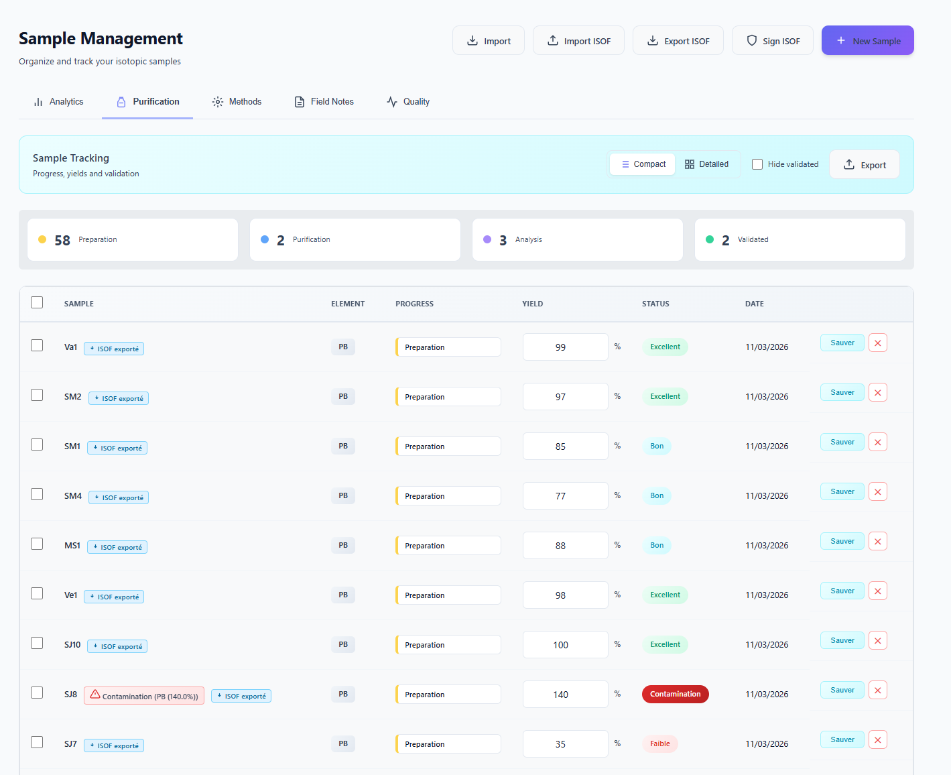Check the box for sample SM2
This screenshot has height=775, width=951.
tap(37, 395)
